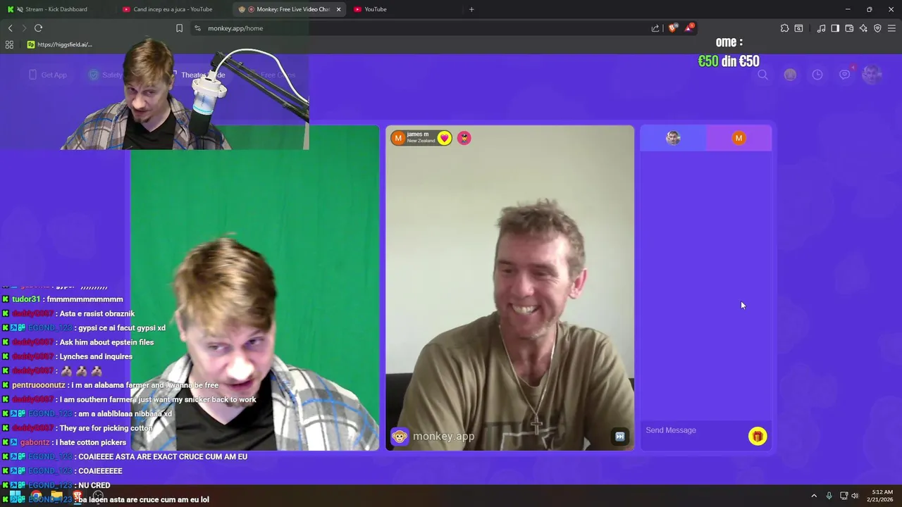Go back with the browser back arrow
The width and height of the screenshot is (902, 507).
click(x=10, y=28)
